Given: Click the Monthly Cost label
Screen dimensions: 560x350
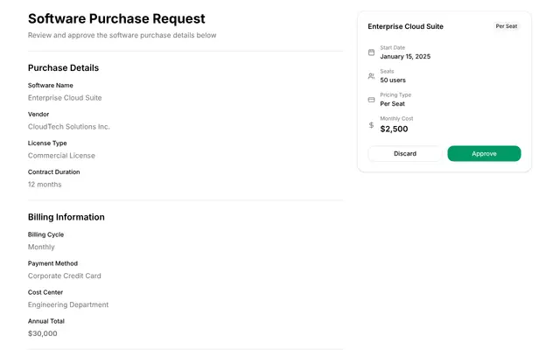Looking at the screenshot, I should (396, 119).
